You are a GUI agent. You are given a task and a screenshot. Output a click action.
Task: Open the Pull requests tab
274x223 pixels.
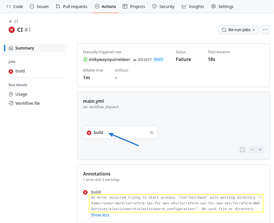tap(72, 6)
